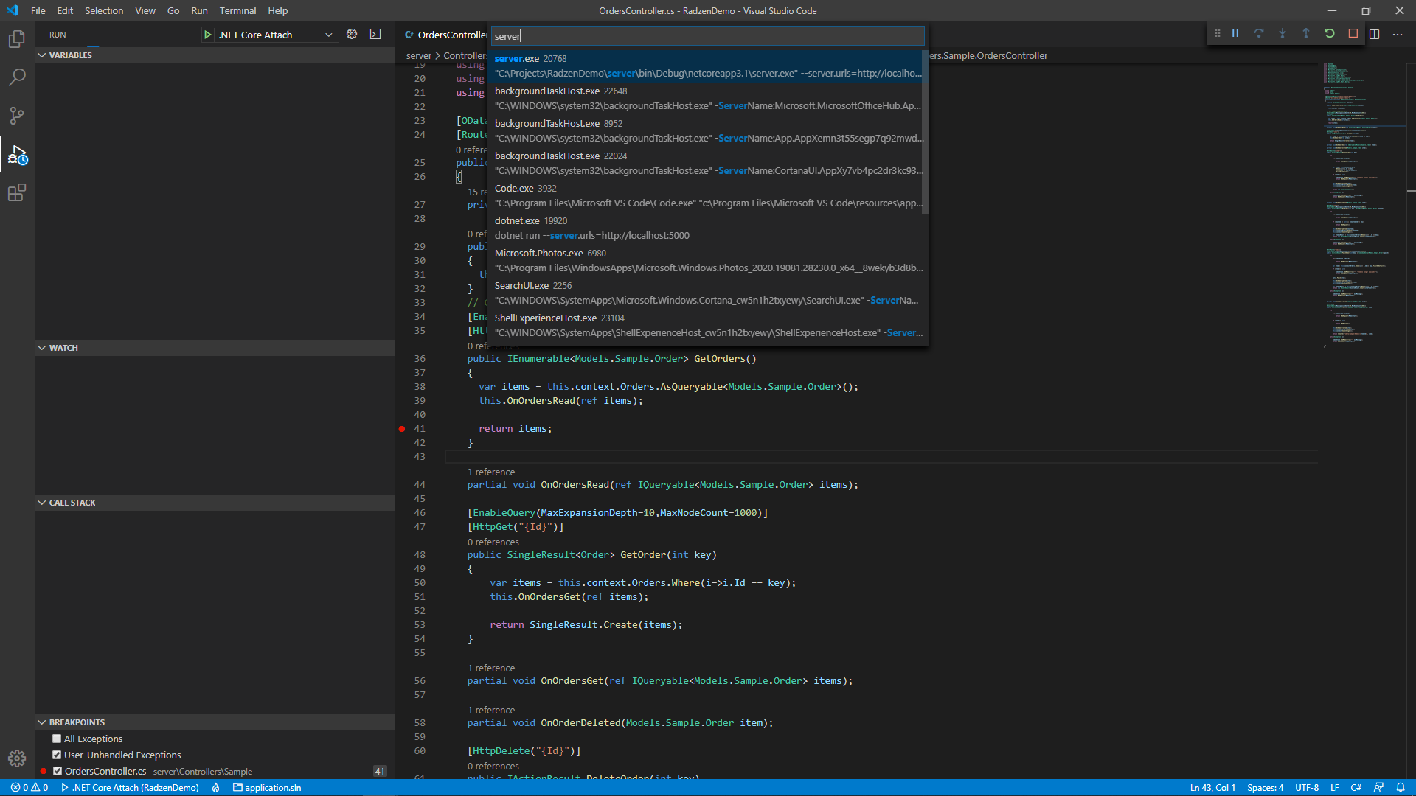
Task: Collapse the Watch section
Action: [x=214, y=348]
